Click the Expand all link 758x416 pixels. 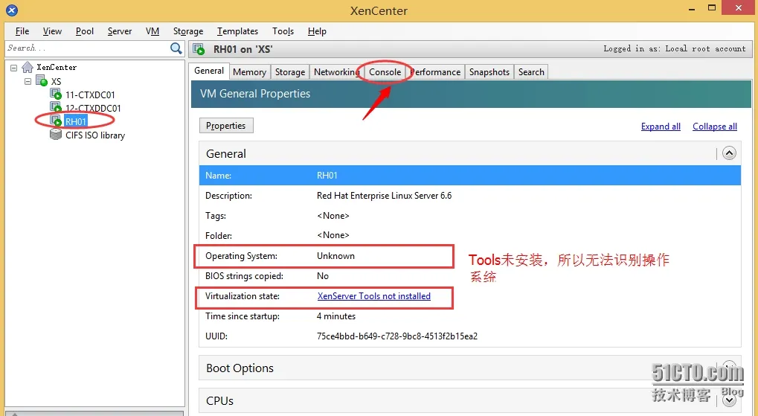pyautogui.click(x=661, y=127)
